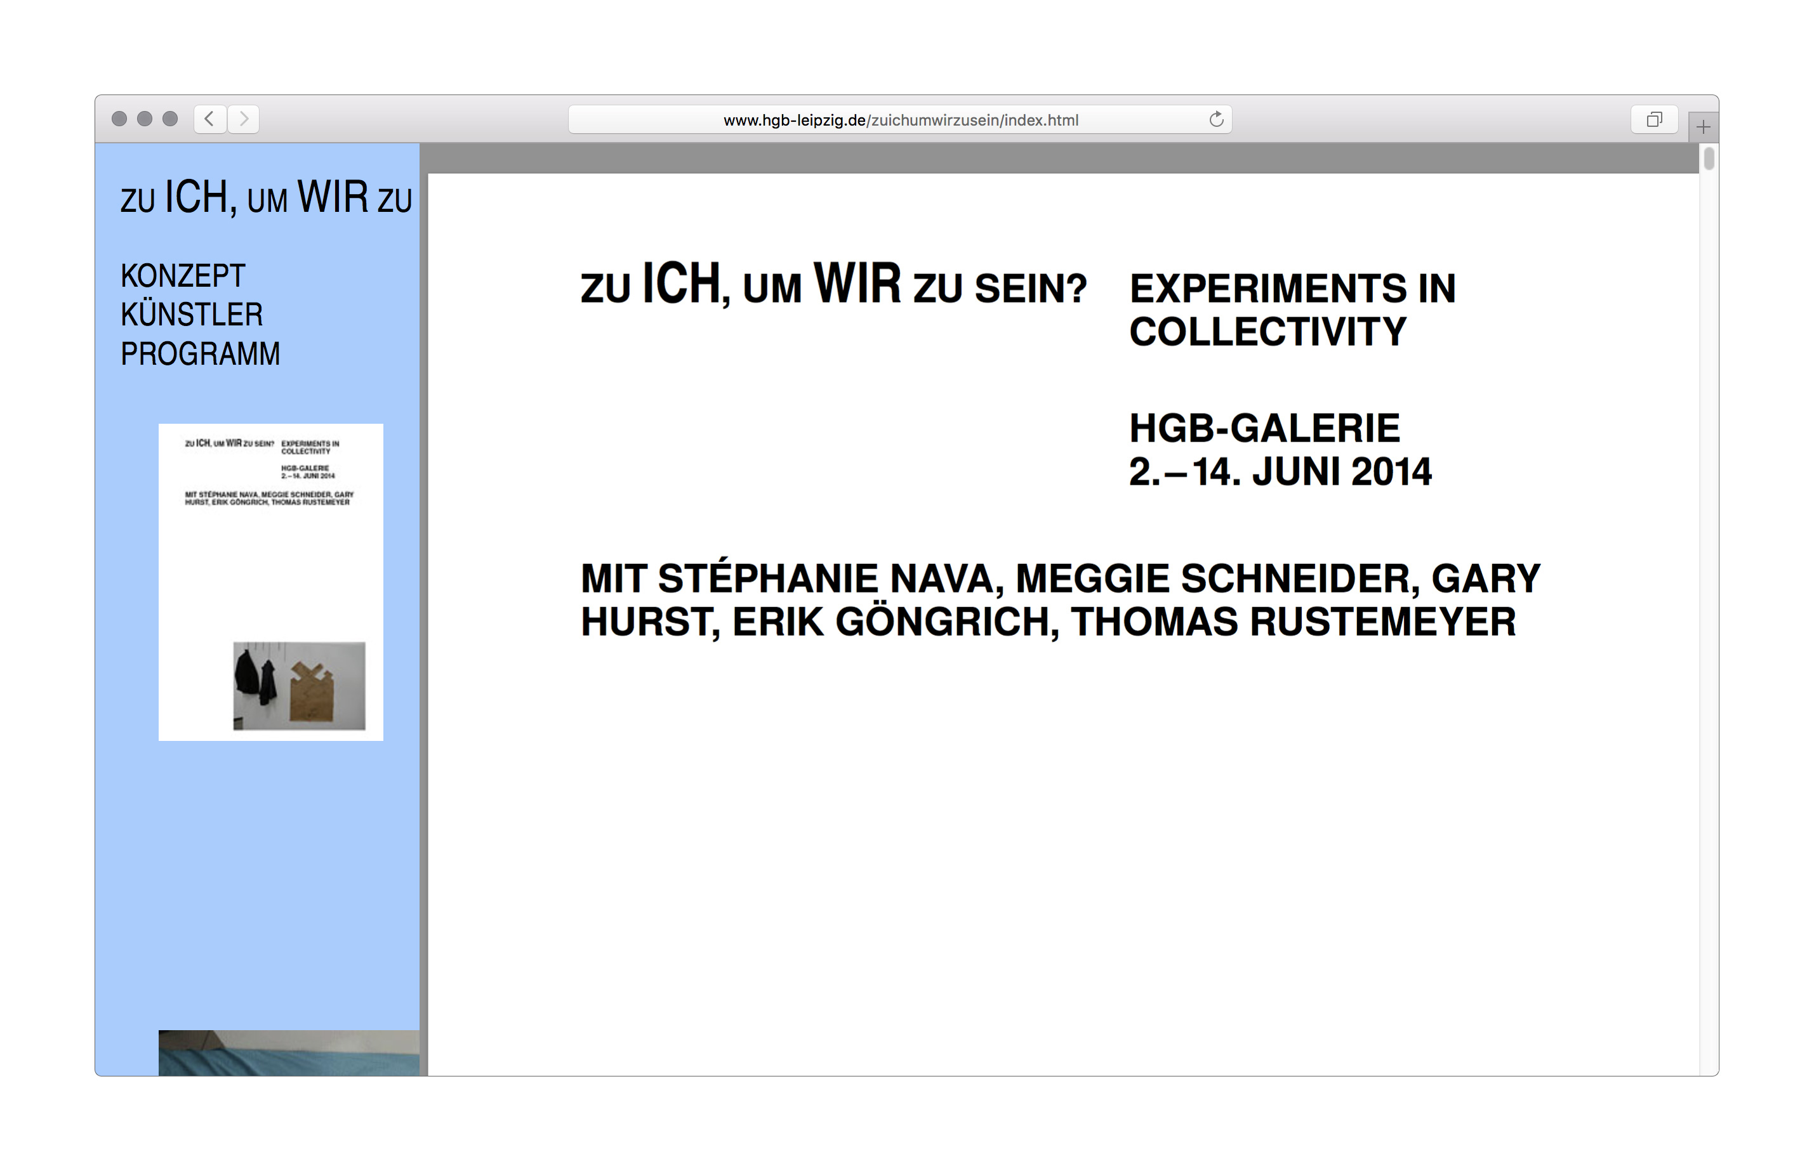
Task: Focus the address bar showing www.hgb-leipzig.de
Action: [x=900, y=119]
